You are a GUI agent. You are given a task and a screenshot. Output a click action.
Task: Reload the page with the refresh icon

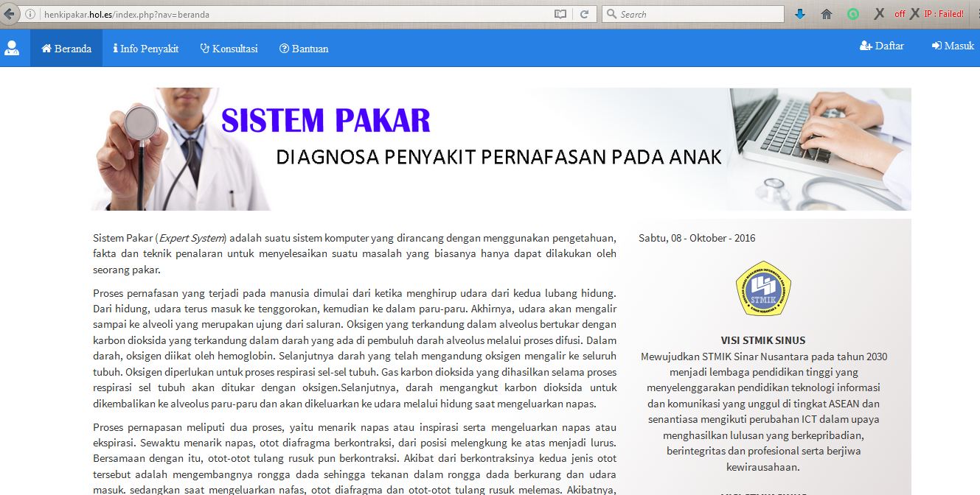tap(585, 13)
